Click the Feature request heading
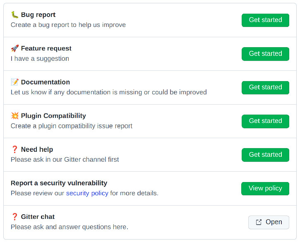 [x=46, y=48]
